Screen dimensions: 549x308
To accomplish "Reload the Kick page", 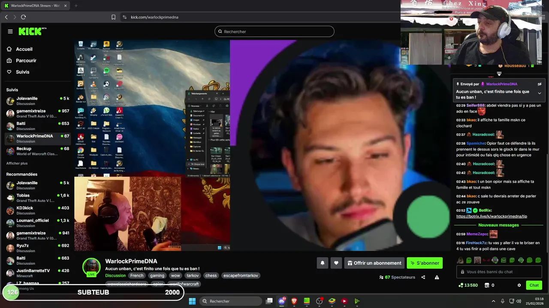I will tap(23, 17).
